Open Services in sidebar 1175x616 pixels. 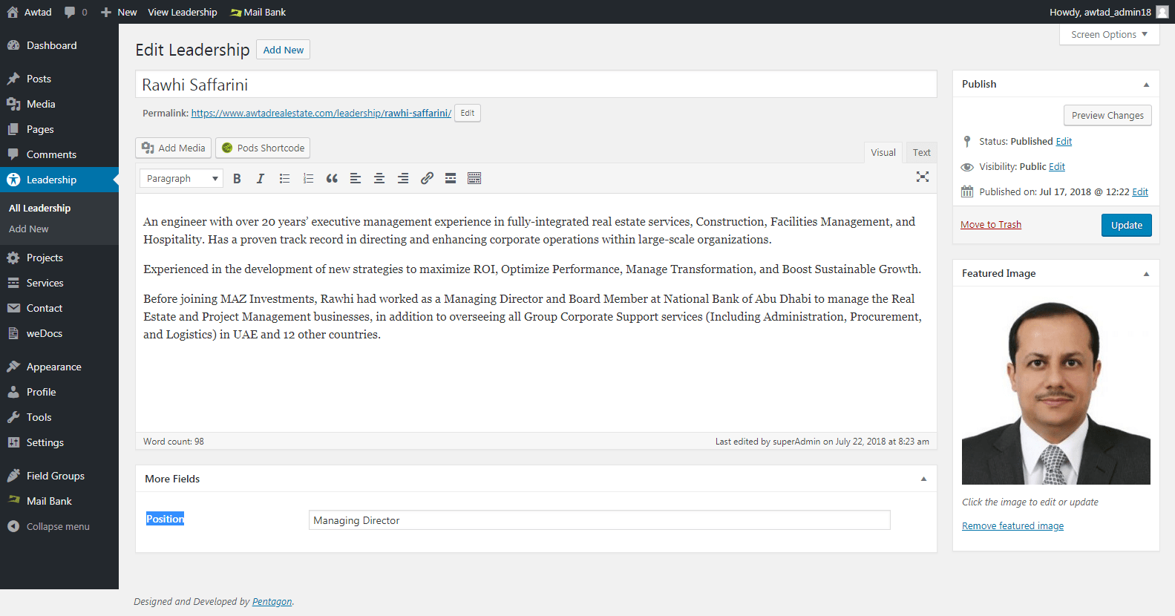pyautogui.click(x=59, y=283)
